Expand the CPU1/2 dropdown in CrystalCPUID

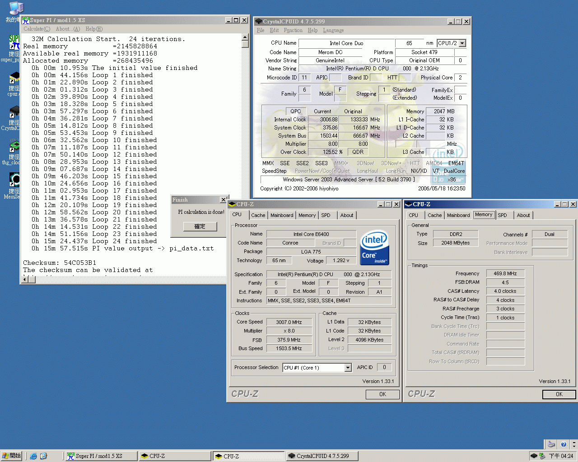click(x=462, y=43)
